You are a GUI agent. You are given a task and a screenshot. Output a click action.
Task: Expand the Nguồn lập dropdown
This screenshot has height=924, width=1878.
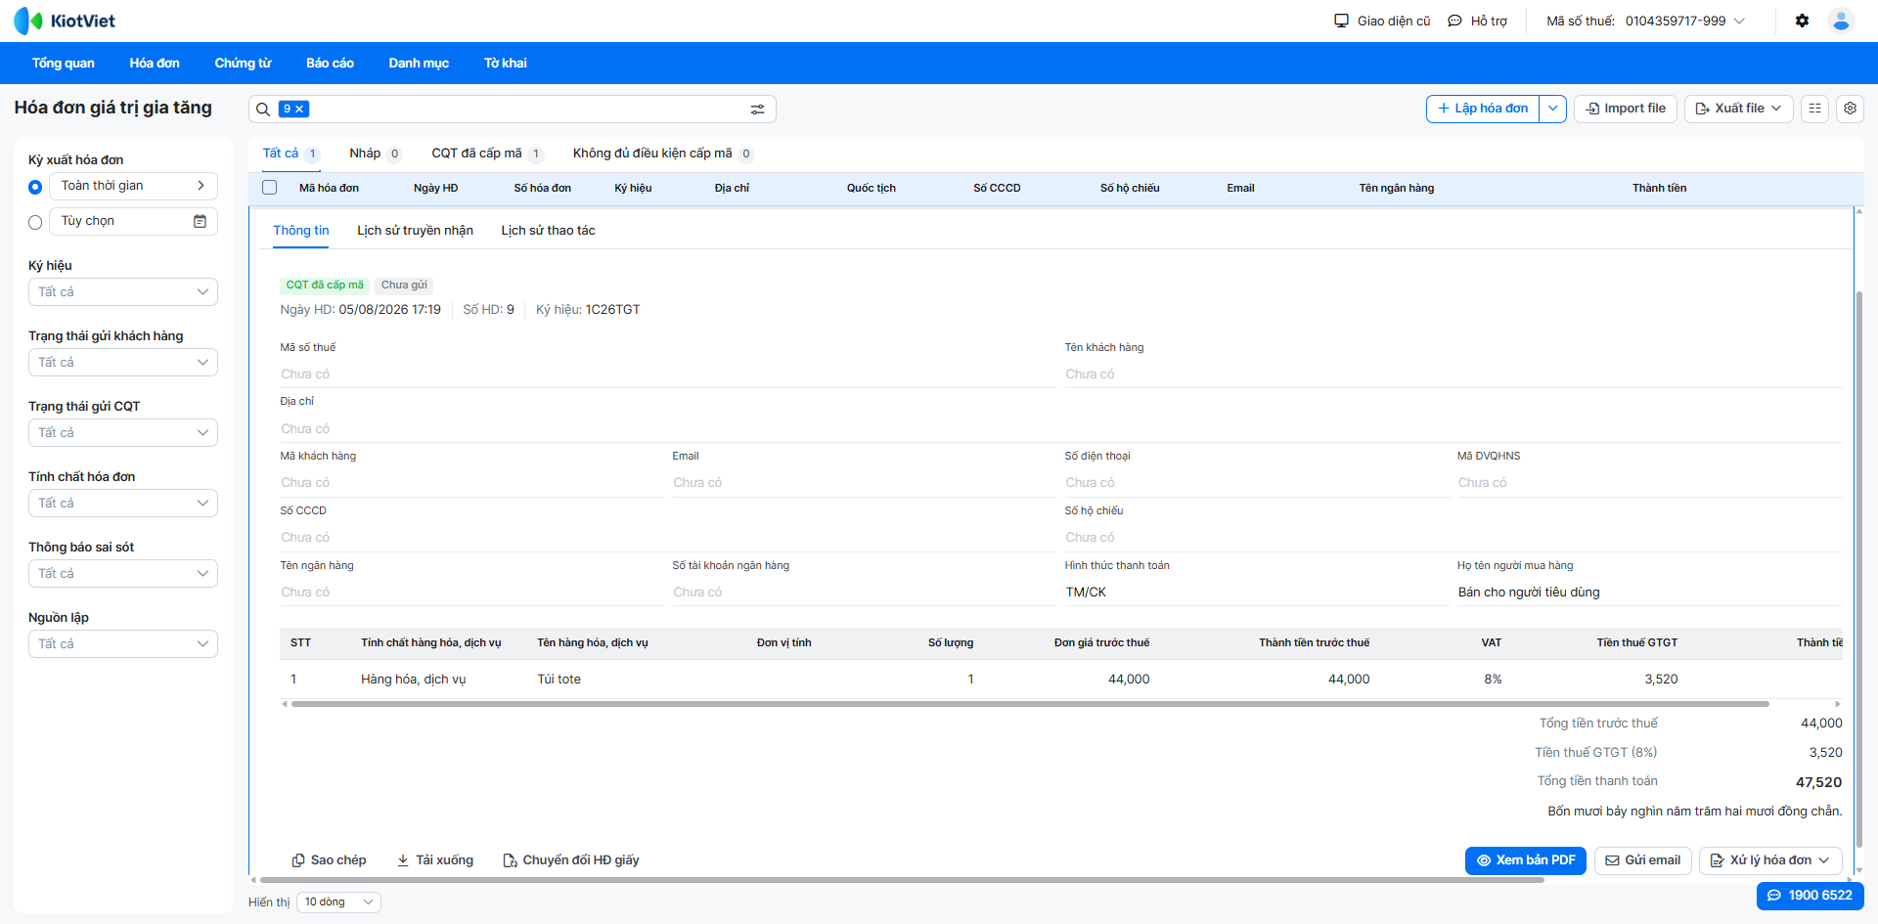(x=123, y=644)
